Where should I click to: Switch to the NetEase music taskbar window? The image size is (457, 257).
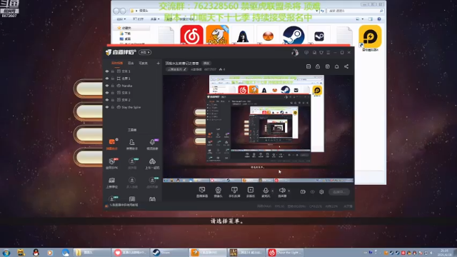pos(285,253)
